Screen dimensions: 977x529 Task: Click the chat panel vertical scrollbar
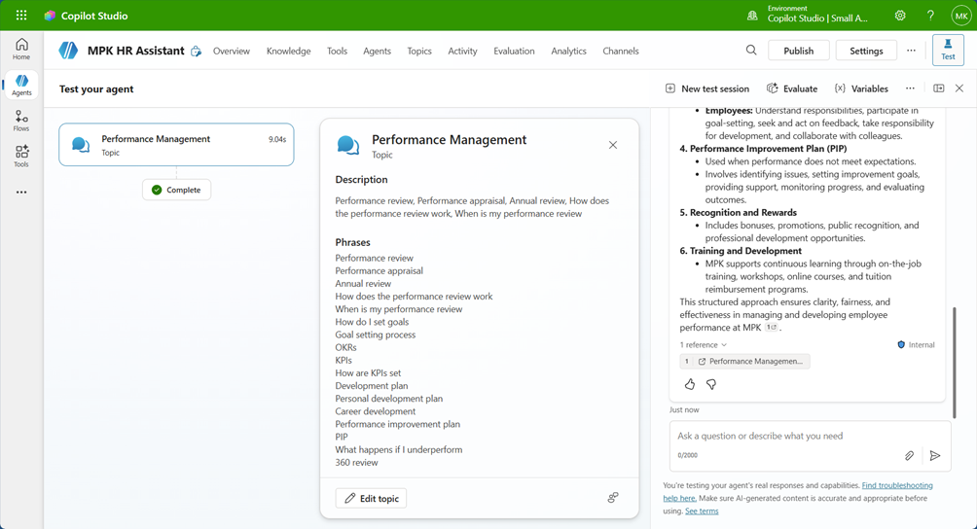(954, 360)
